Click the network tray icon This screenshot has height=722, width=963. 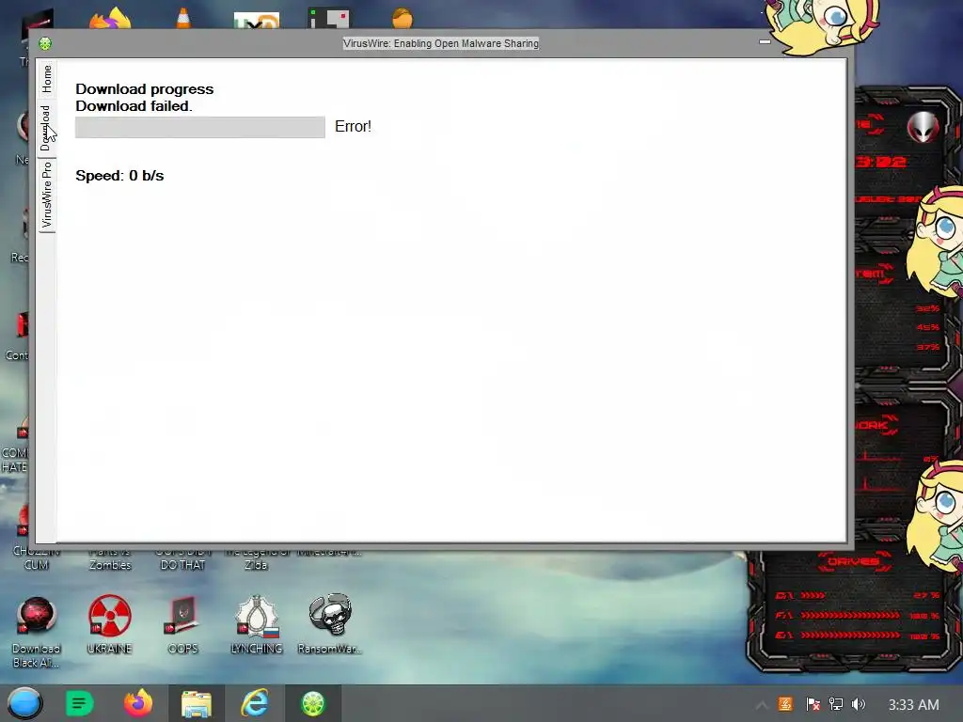pyautogui.click(x=836, y=704)
